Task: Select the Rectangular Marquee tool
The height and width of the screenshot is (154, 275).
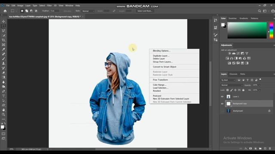Action: 3,26
